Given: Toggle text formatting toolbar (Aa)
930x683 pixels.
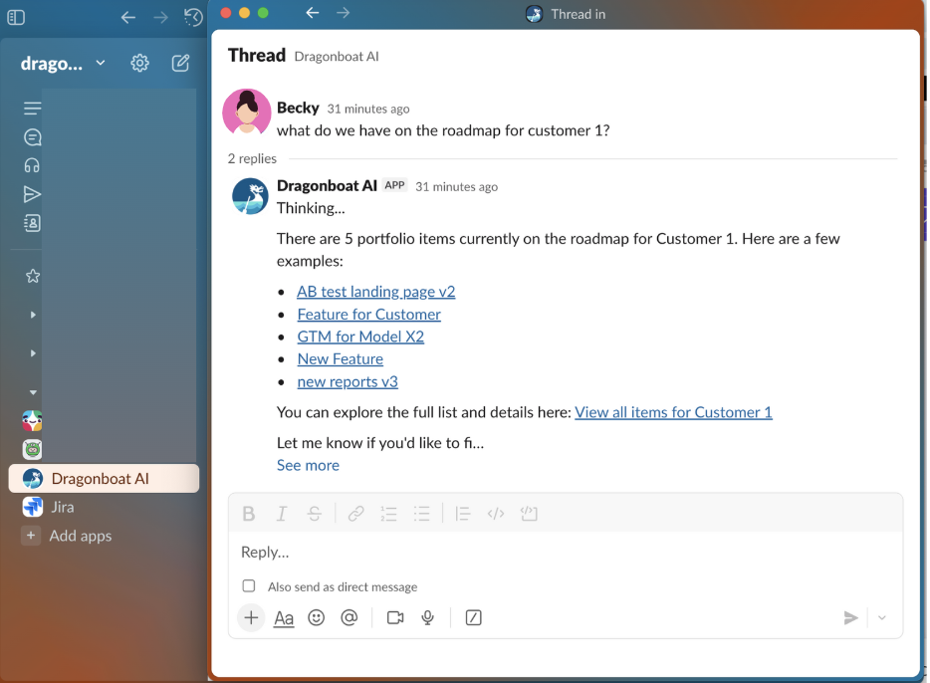Looking at the screenshot, I should click(284, 618).
